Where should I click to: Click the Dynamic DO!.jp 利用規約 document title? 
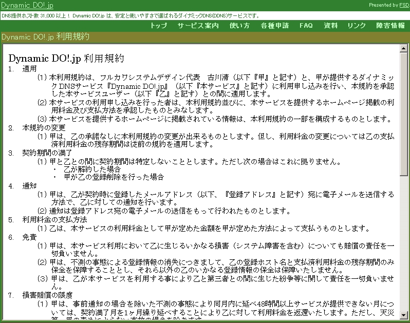click(x=66, y=58)
